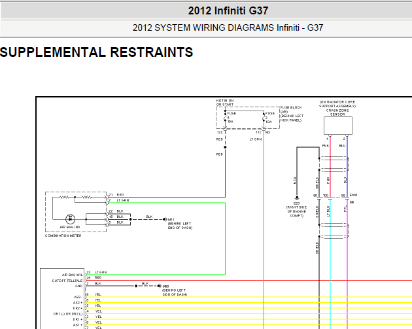Click the 'COMBINATION METER' label
This screenshot has width=412, height=329.
click(x=63, y=235)
